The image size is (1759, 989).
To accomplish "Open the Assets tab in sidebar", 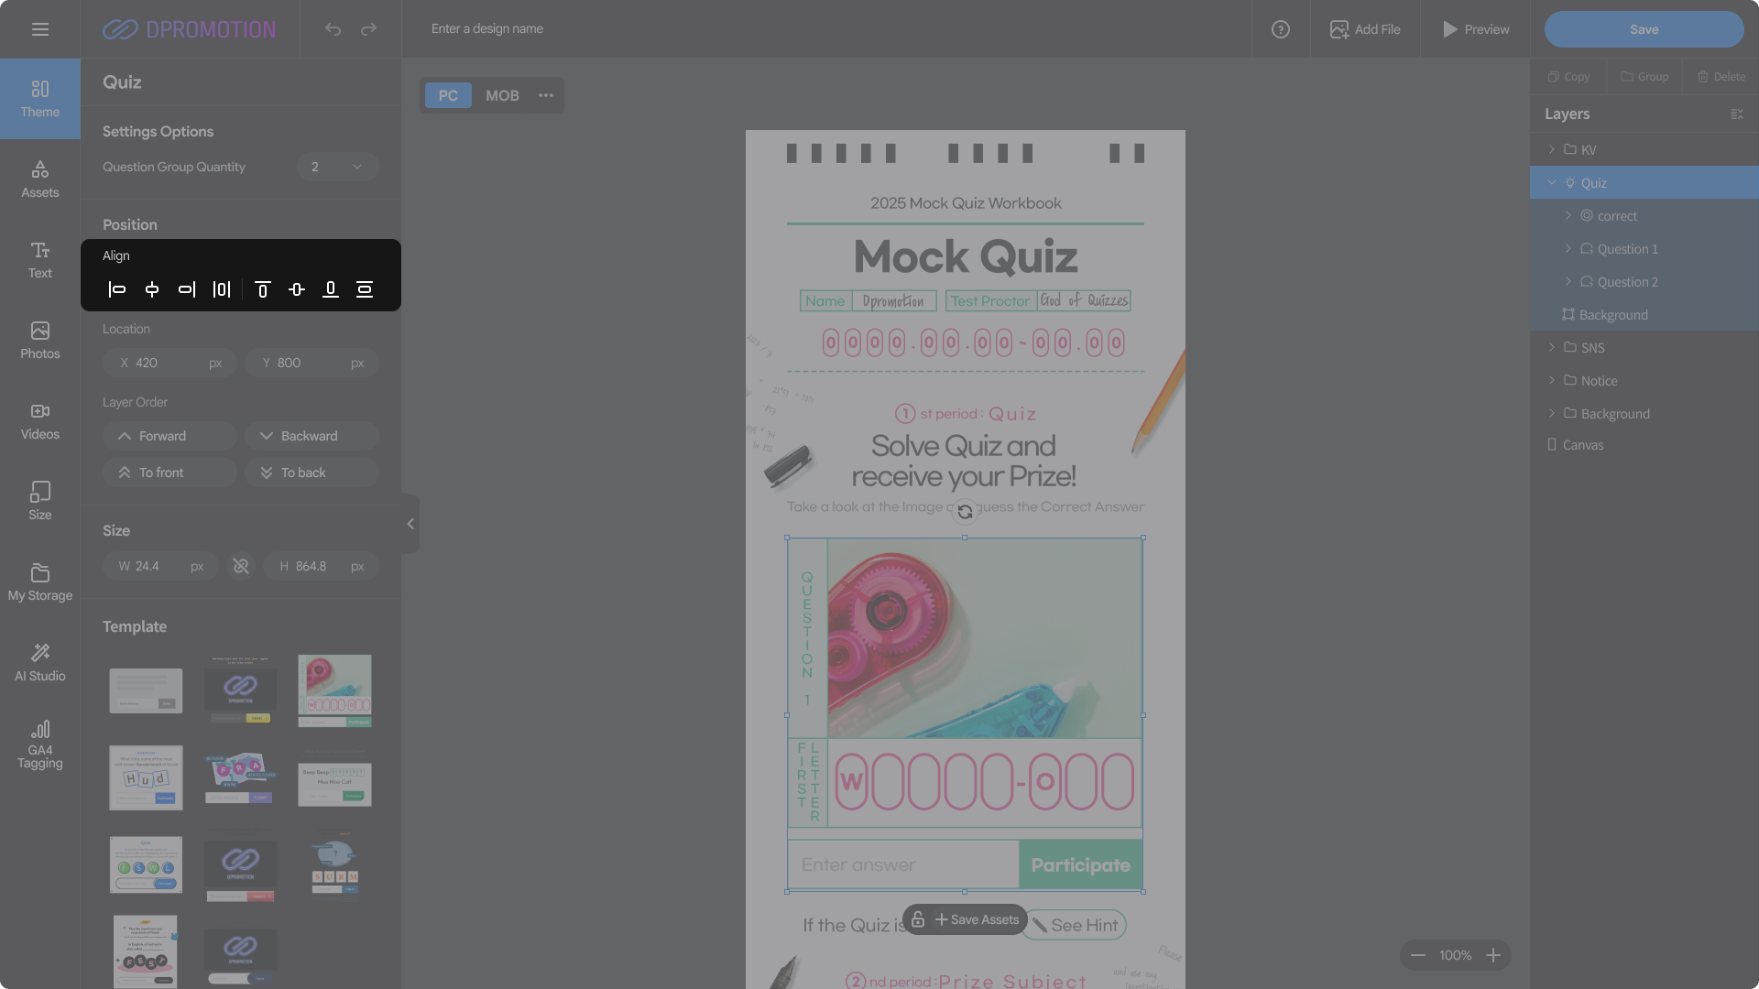I will 40,179.
